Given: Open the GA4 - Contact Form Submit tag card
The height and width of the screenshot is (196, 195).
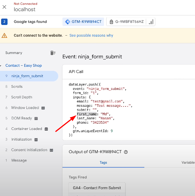Looking at the screenshot, I should (97, 188).
